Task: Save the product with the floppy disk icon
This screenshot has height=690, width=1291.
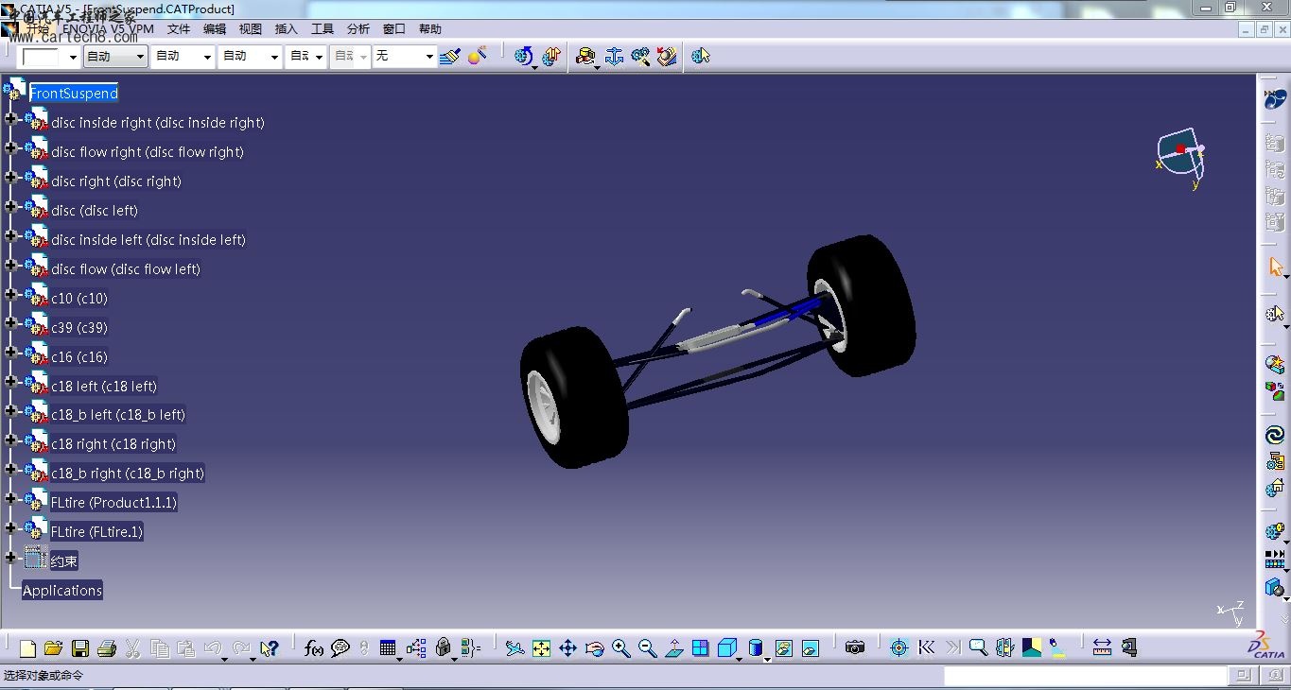Action: pyautogui.click(x=80, y=648)
